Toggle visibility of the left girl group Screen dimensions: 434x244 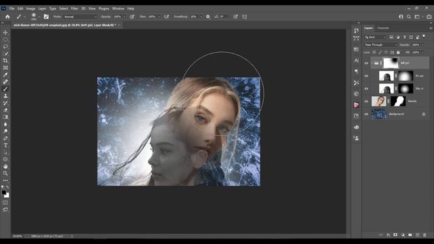point(366,63)
